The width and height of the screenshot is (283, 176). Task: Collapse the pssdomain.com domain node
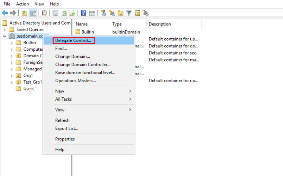click(x=5, y=36)
